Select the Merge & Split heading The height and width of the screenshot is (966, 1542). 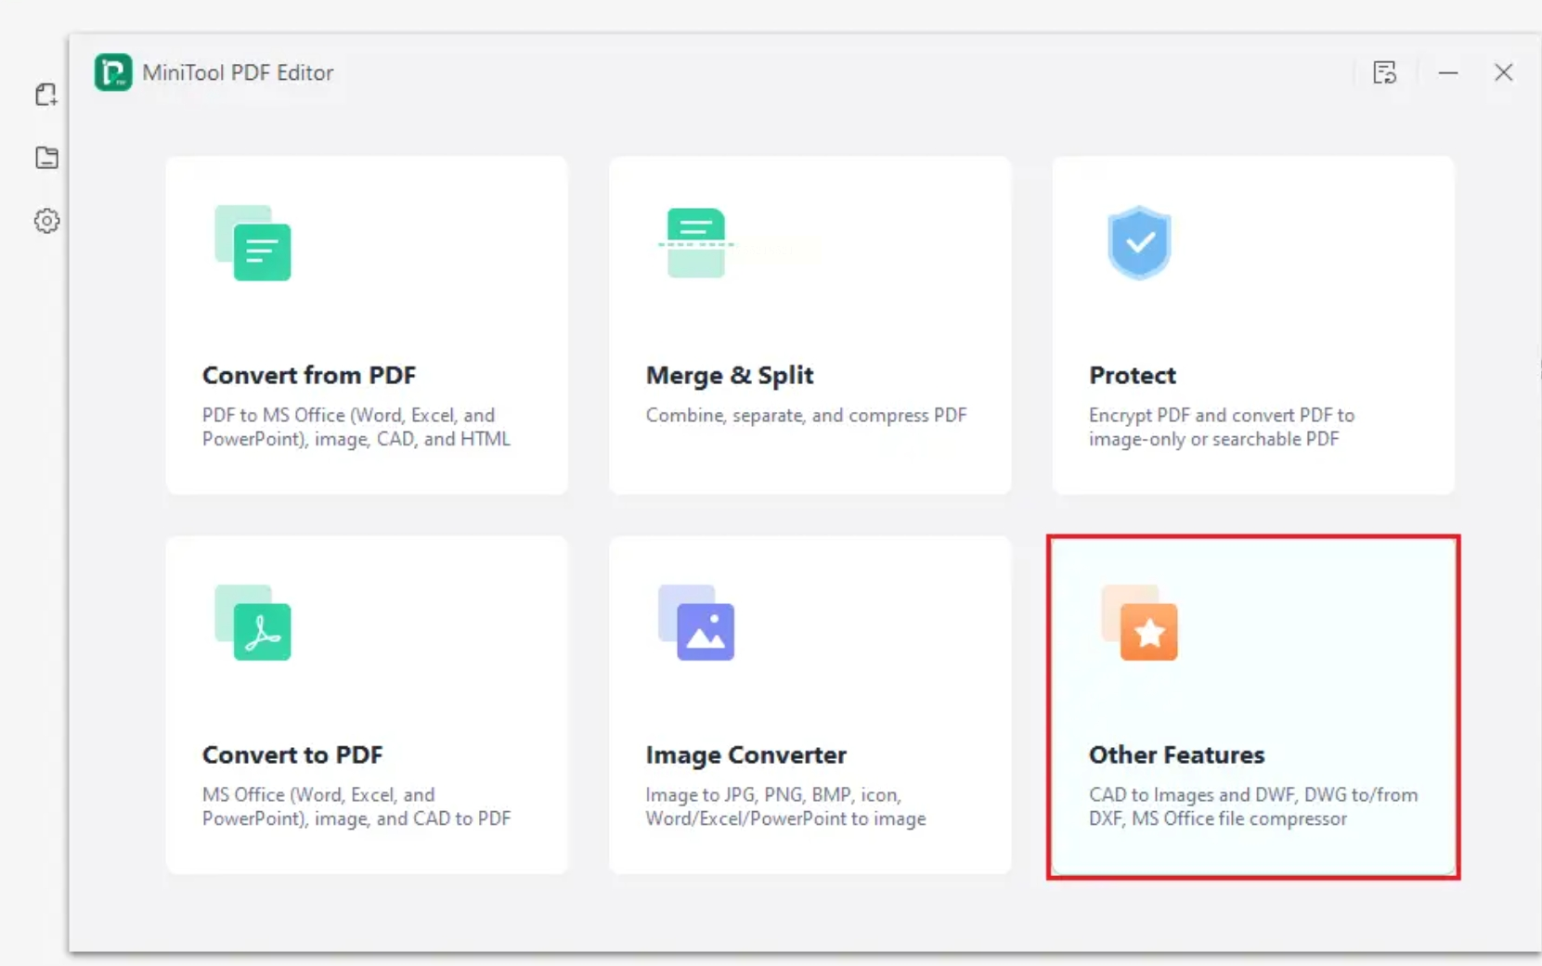730,375
